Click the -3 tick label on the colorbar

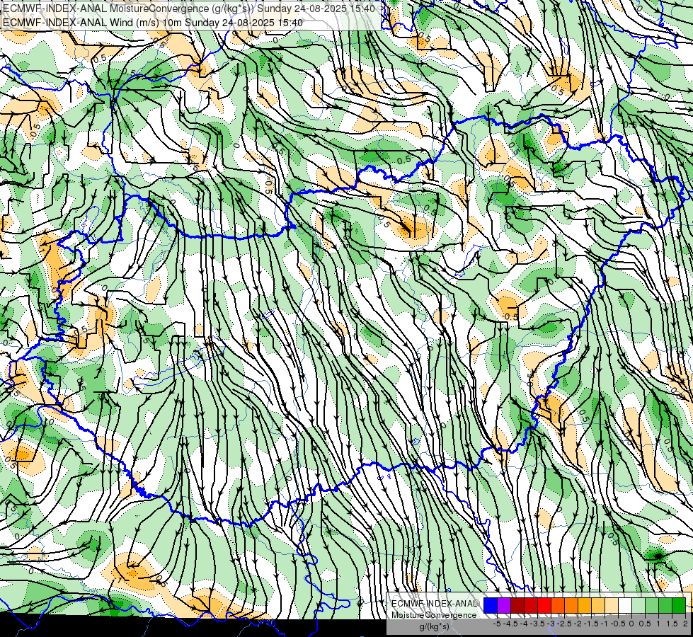551,624
